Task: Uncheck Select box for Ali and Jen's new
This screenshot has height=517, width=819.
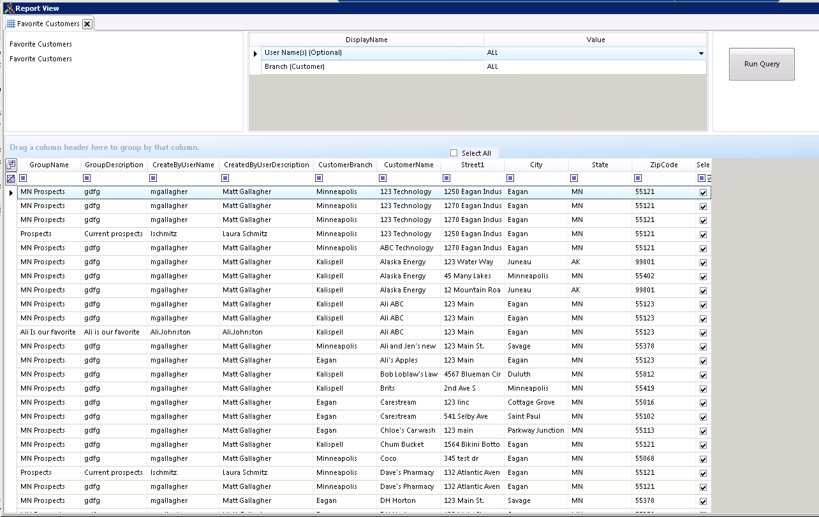Action: point(703,347)
